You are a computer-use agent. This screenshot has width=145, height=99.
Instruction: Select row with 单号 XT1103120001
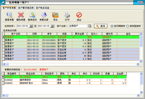coord(71,40)
